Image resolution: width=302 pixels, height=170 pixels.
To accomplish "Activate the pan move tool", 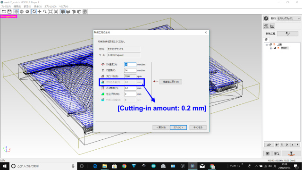I will 40,12.
